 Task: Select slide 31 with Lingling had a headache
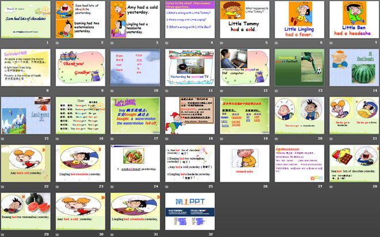coord(135,211)
